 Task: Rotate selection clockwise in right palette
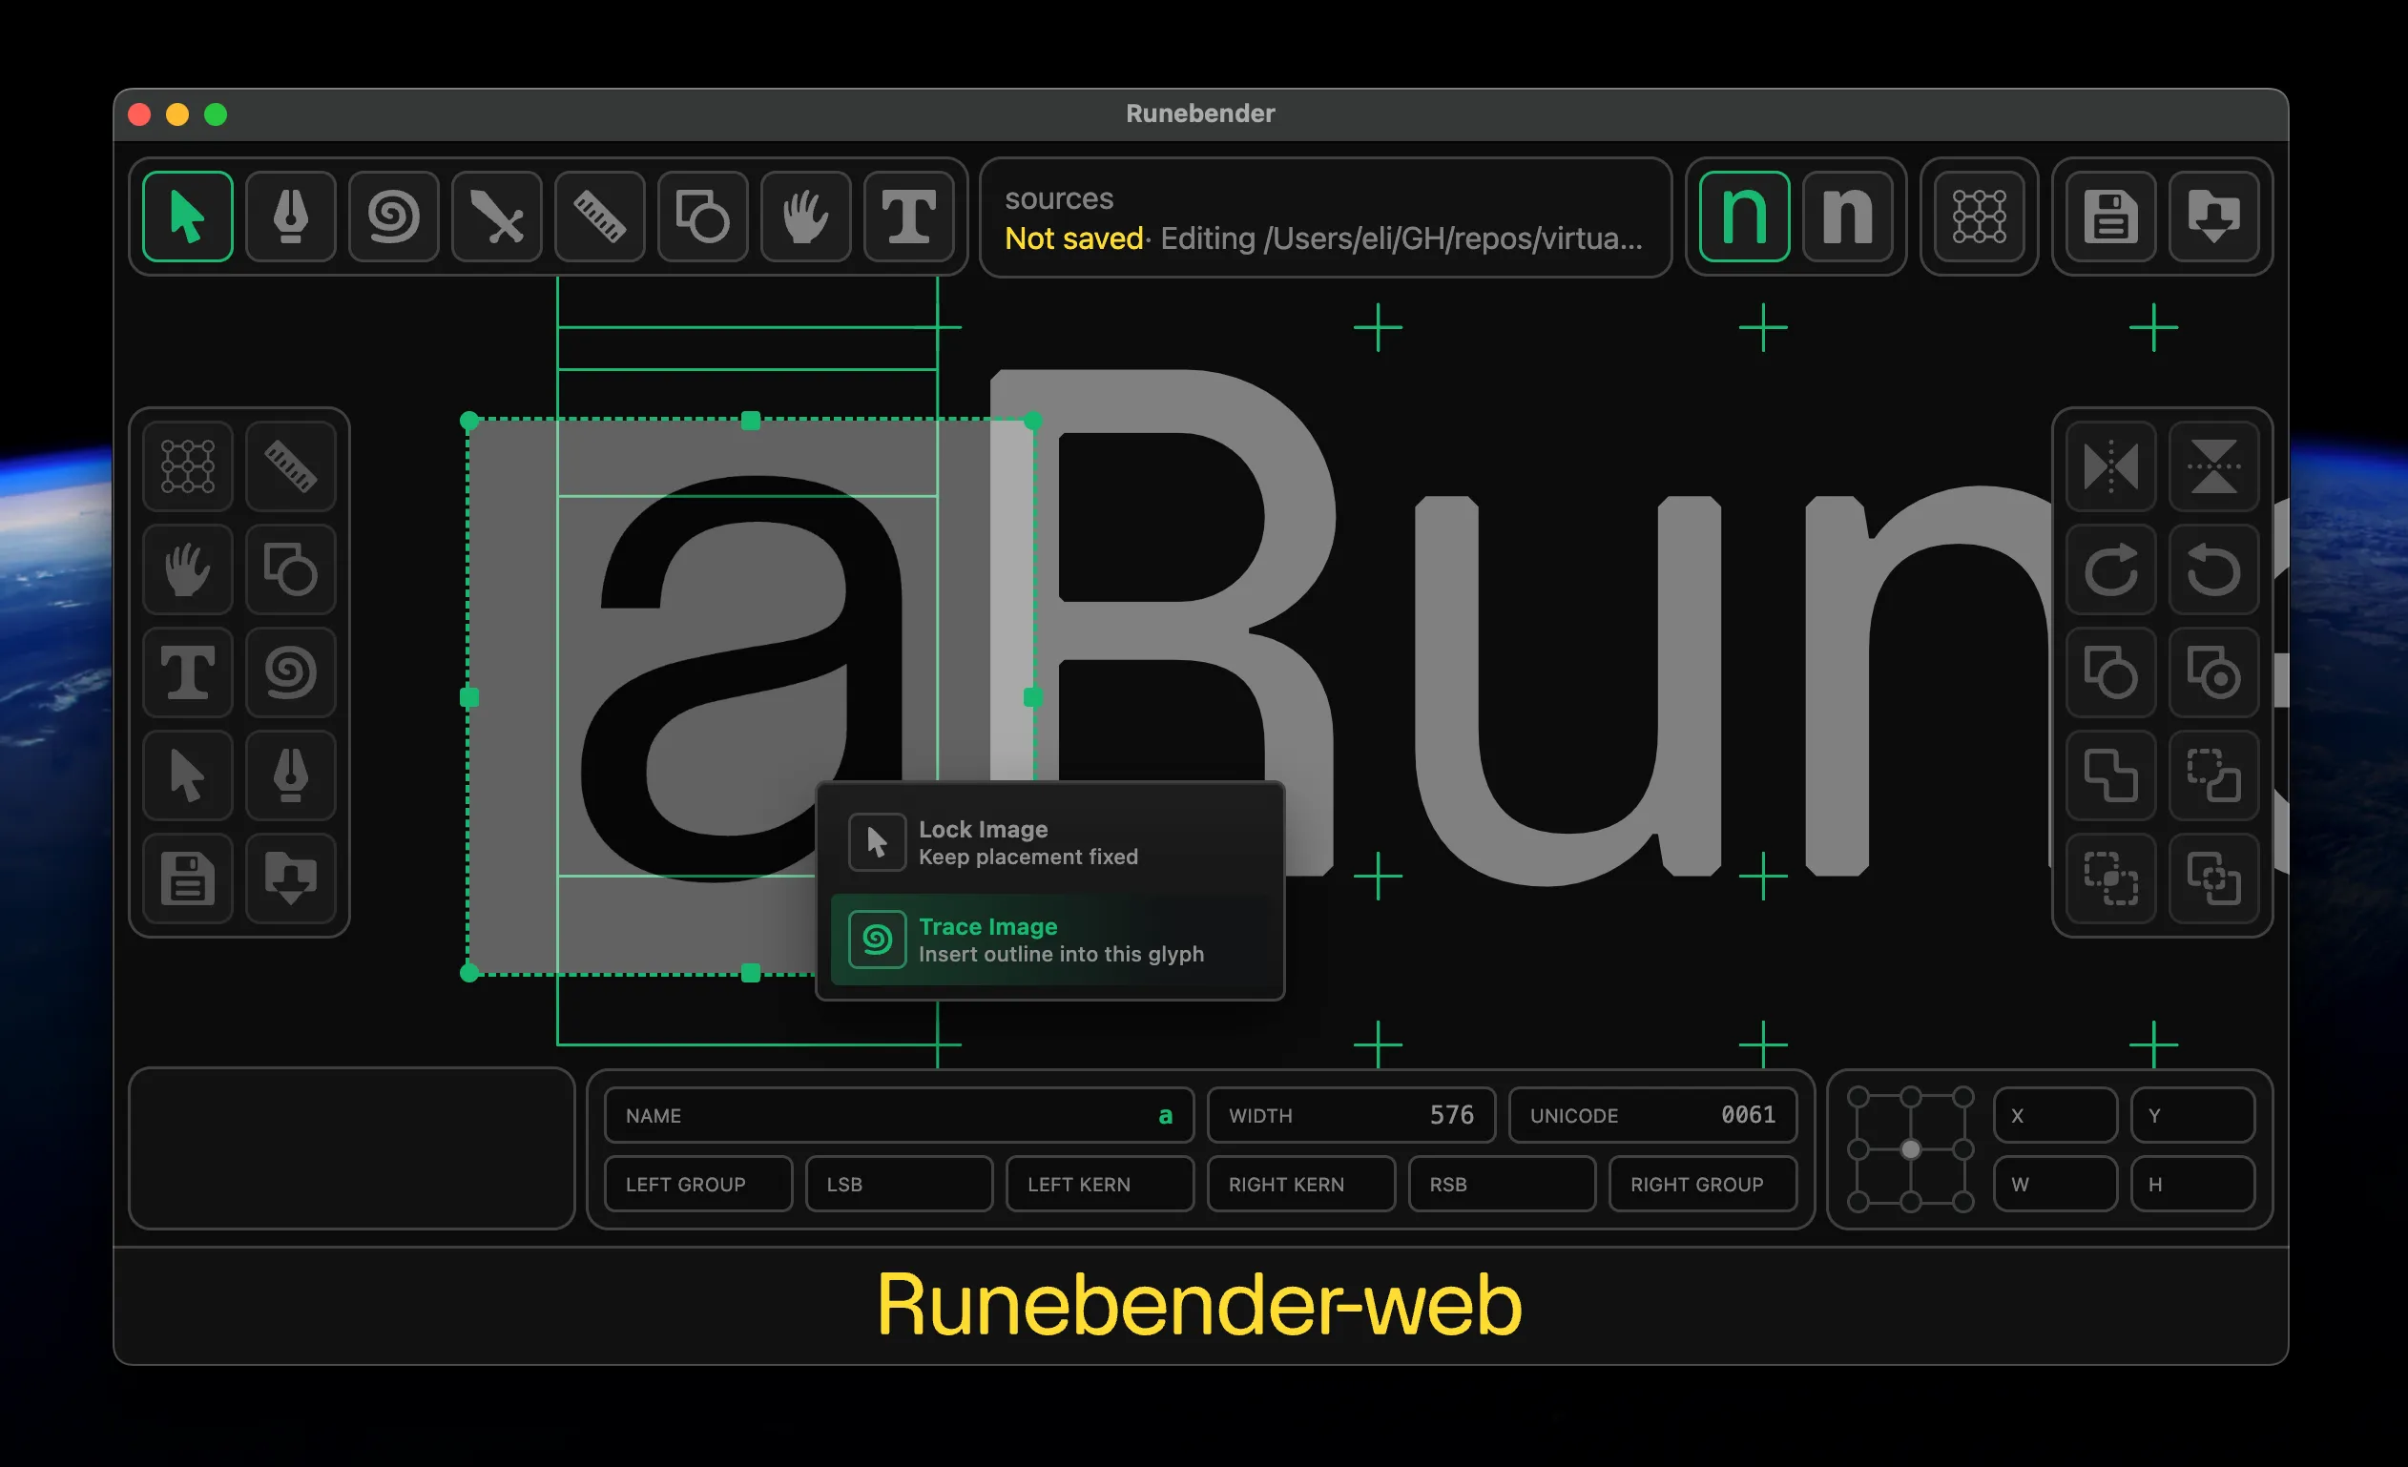click(2111, 568)
